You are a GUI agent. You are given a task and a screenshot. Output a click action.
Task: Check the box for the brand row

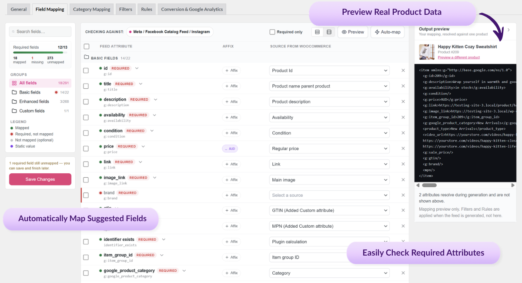[86, 195]
